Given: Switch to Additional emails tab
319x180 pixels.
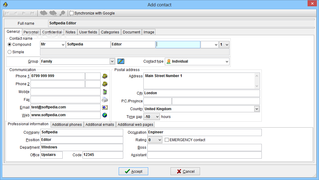Looking at the screenshot, I should [x=100, y=125].
